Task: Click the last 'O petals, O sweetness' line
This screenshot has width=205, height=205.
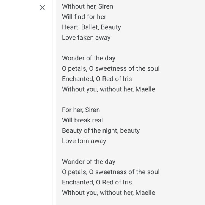Action: point(110,172)
